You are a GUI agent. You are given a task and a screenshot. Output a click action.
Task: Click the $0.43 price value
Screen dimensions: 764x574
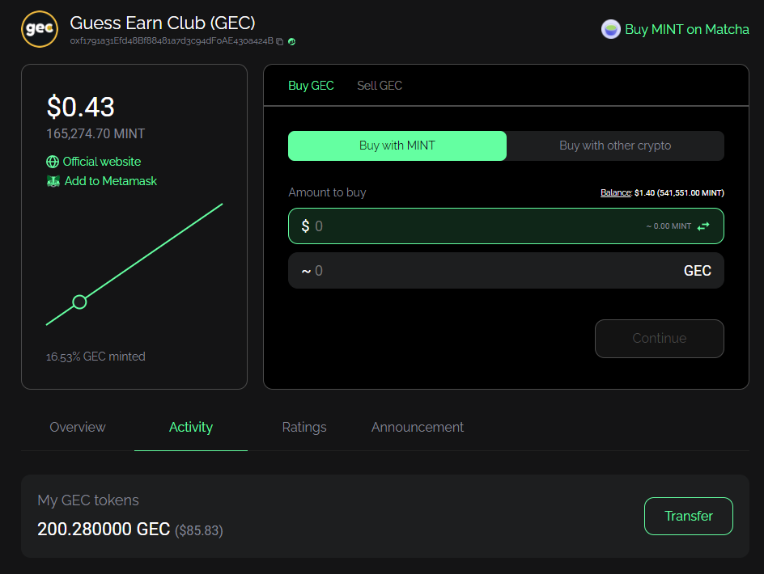[x=80, y=107]
